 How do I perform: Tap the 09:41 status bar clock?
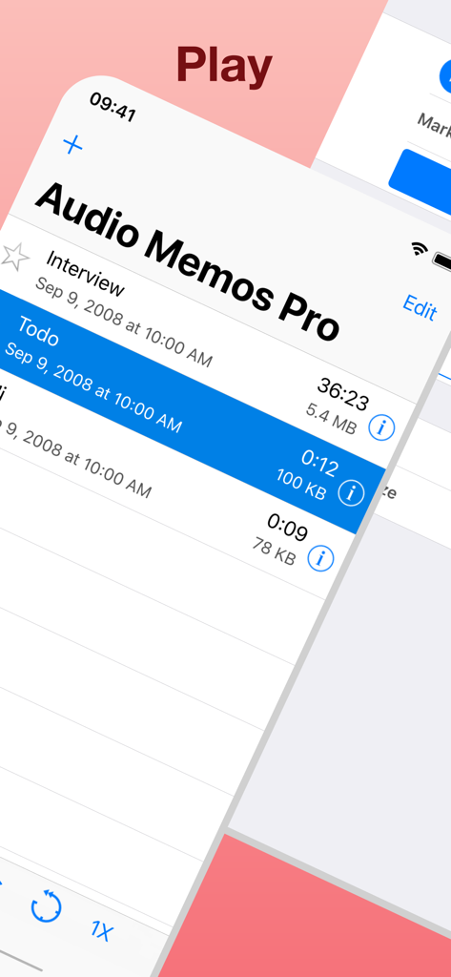[113, 107]
